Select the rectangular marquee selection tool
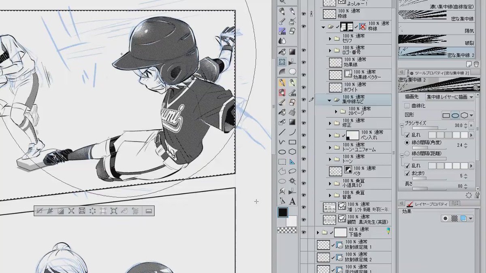Image resolution: width=486 pixels, height=273 pixels. click(282, 161)
